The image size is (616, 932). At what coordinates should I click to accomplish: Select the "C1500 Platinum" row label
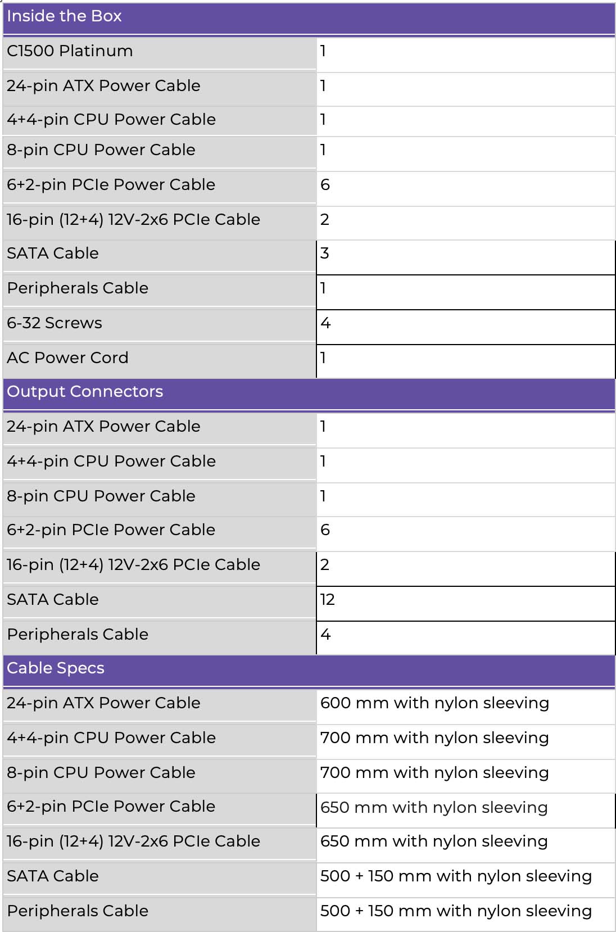tap(70, 51)
